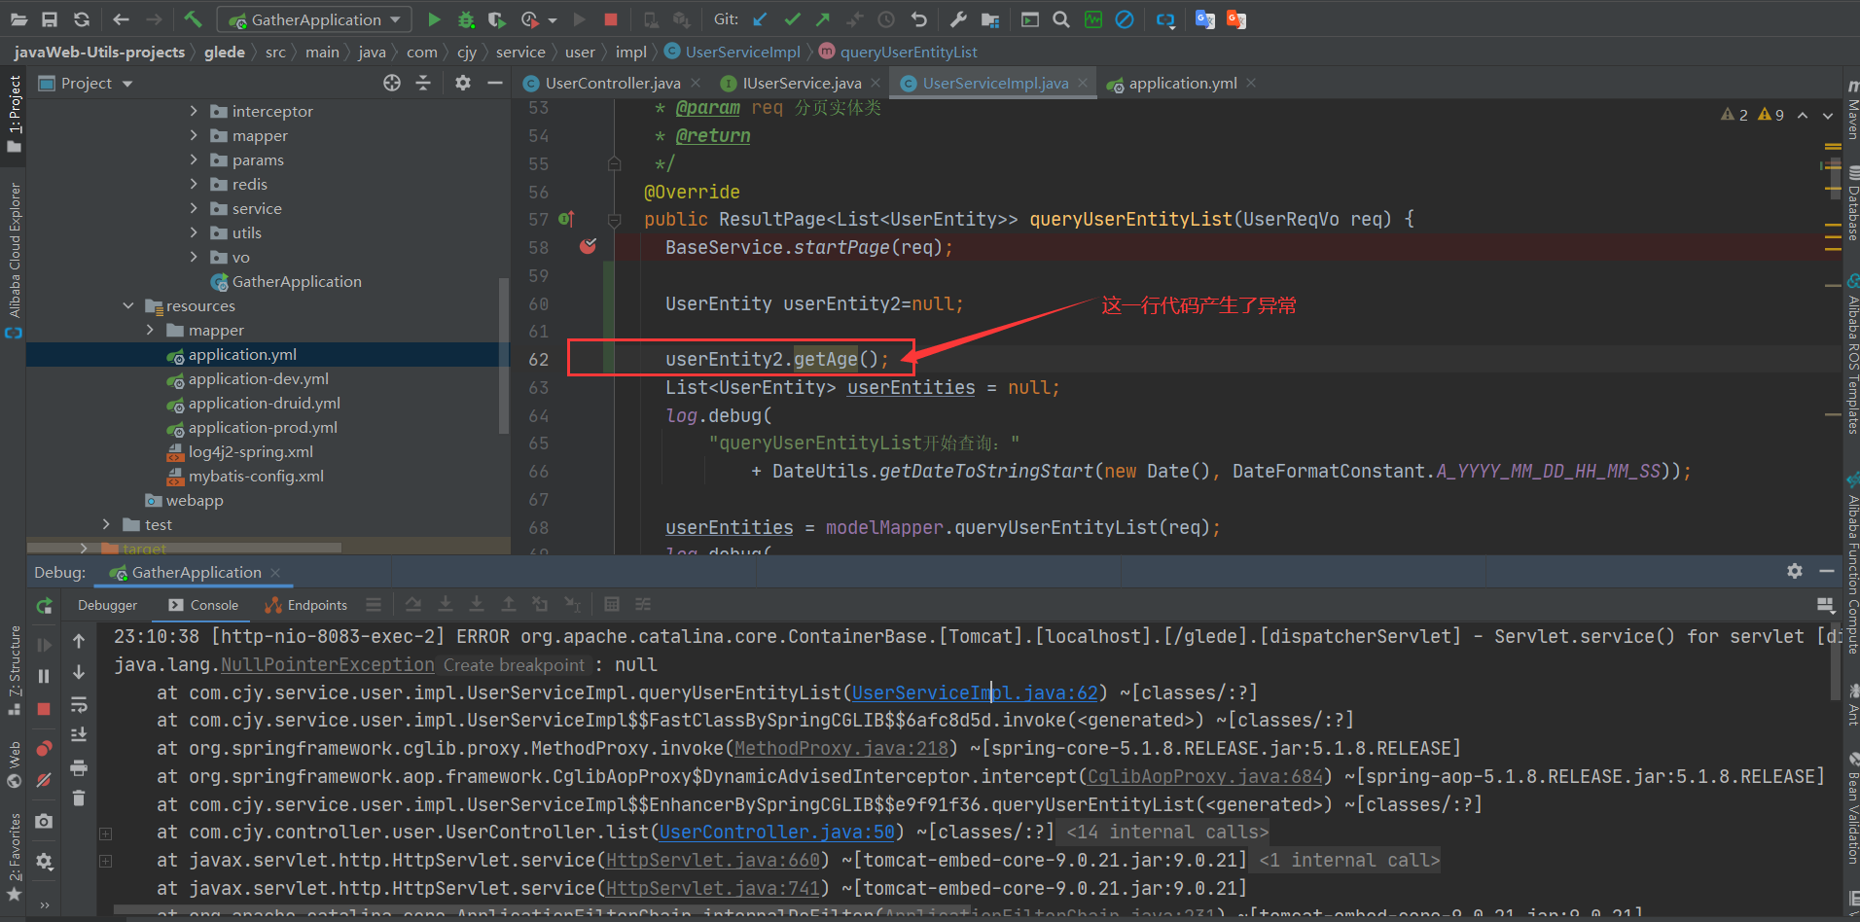Open Settings via the wrench icon
This screenshot has height=922, width=1860.
pos(958,19)
